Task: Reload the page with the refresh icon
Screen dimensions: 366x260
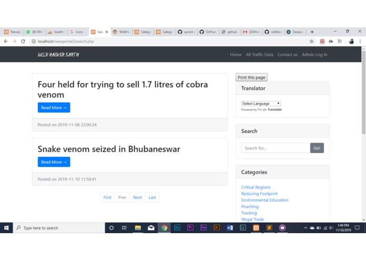Action: (23, 41)
